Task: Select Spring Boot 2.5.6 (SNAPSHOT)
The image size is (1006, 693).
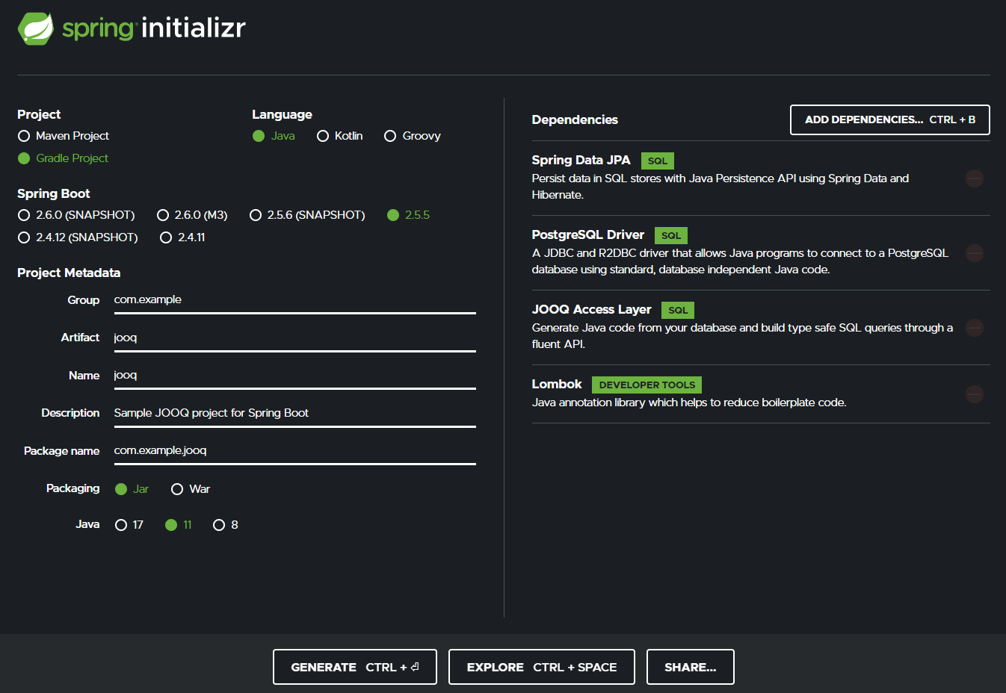Action: [307, 215]
